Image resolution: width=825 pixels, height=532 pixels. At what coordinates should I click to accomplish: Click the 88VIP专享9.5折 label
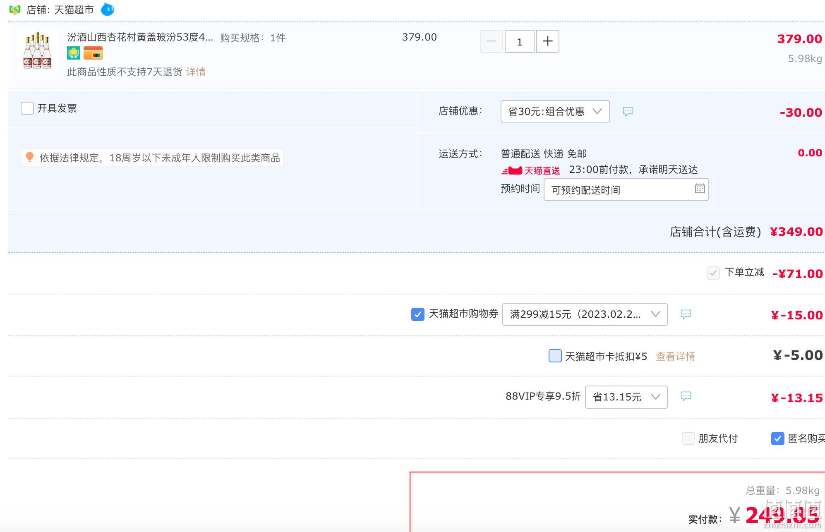[x=543, y=396]
